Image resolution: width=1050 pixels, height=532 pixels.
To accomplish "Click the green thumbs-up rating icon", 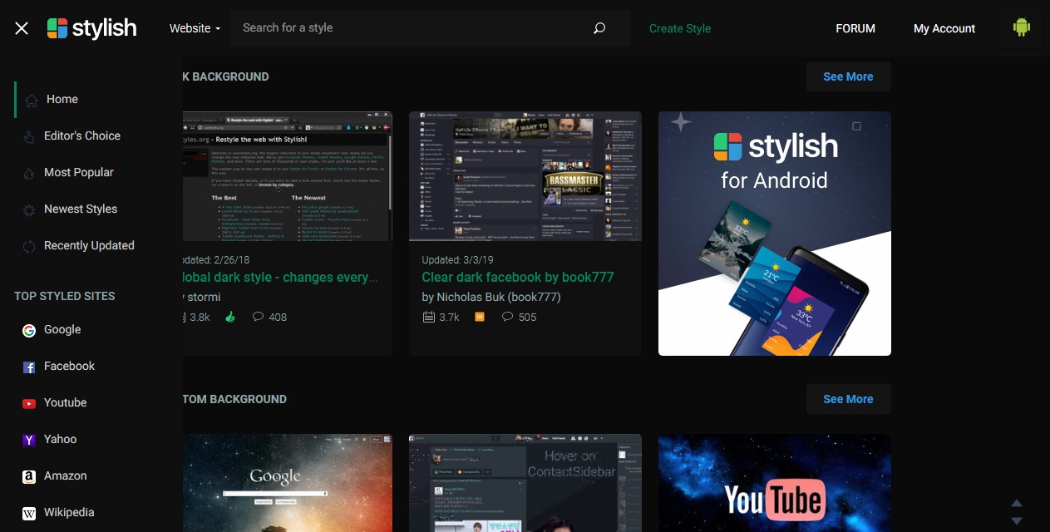I will (230, 317).
